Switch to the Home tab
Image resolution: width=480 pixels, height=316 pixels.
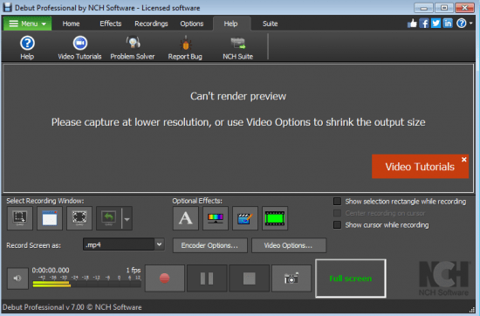click(x=71, y=24)
